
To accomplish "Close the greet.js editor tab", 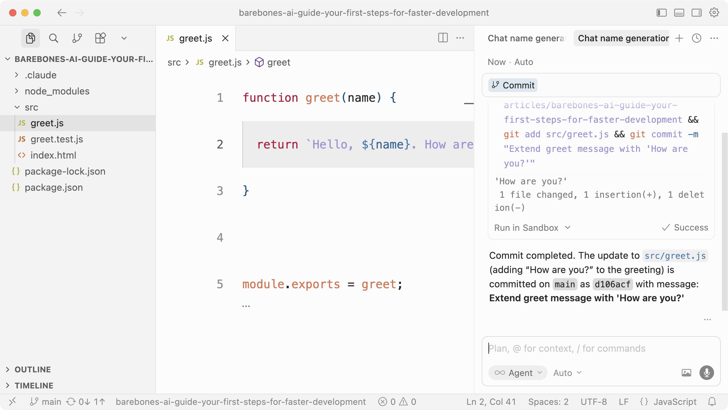I will pos(225,38).
